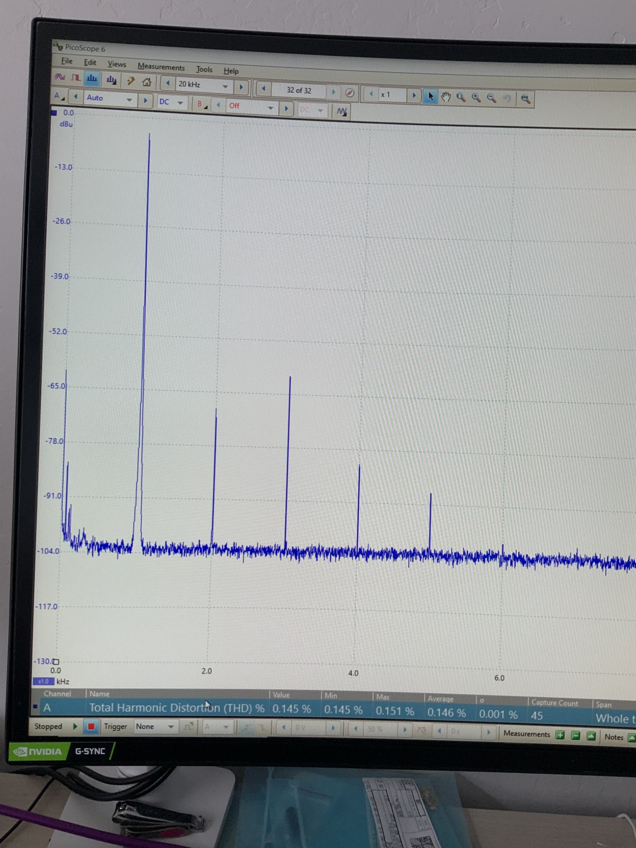
Task: Click the 32 of 32 buffer field
Action: tap(299, 90)
